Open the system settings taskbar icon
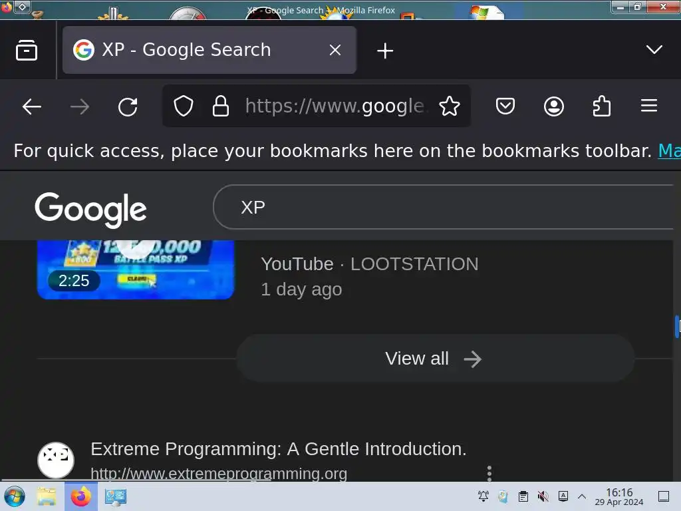Screen dimensions: 681x511 coord(116,496)
